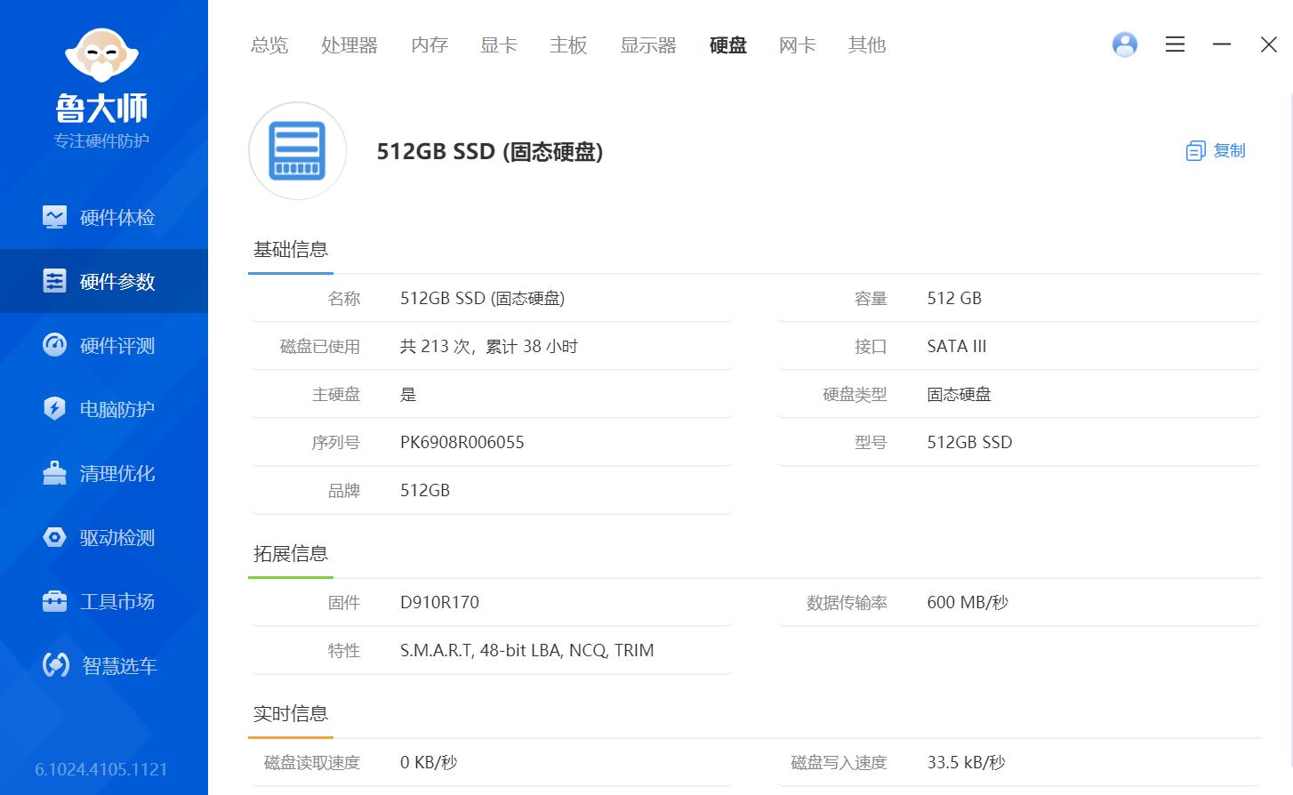The image size is (1293, 795).
Task: Click the user account avatar icon
Action: [x=1125, y=44]
